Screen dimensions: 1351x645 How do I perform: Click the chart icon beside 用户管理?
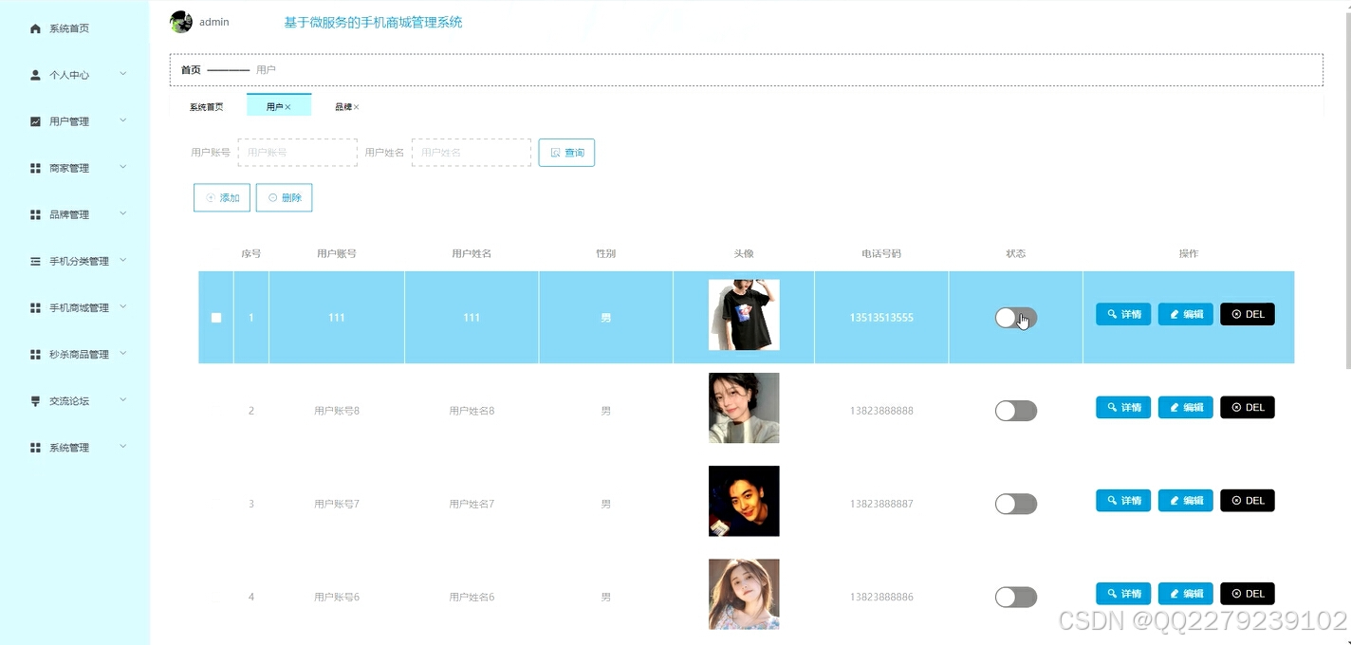click(36, 121)
